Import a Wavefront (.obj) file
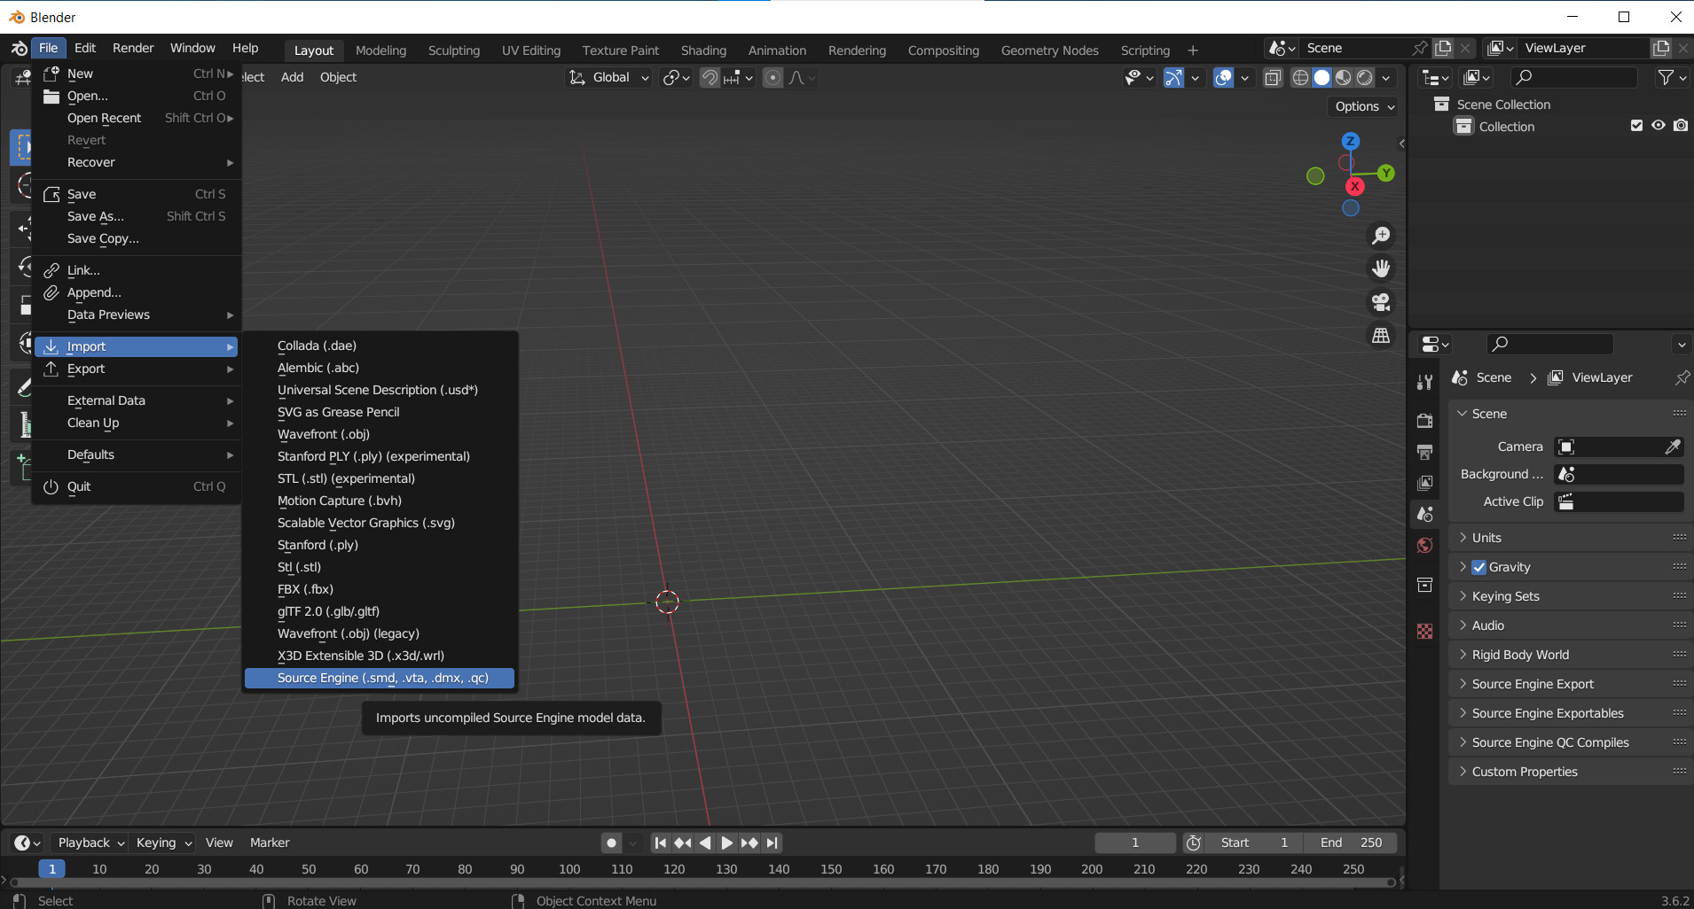The width and height of the screenshot is (1694, 909). pos(323,434)
